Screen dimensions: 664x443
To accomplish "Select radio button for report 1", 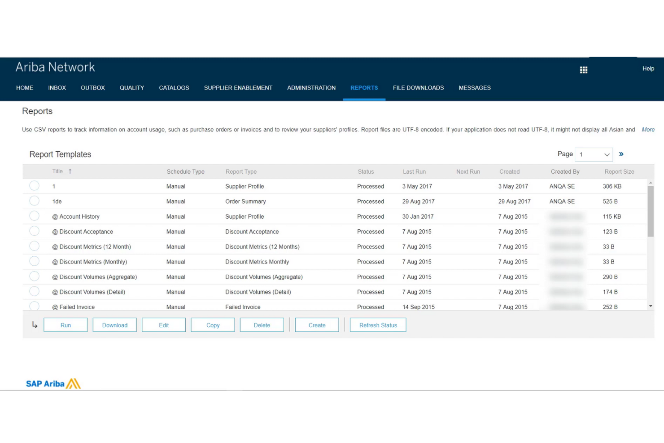I will (x=34, y=186).
